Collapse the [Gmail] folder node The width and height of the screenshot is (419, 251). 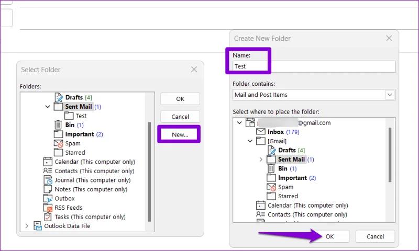(x=250, y=141)
